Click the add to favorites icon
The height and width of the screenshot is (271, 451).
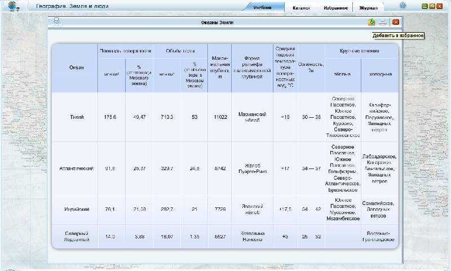coord(372,23)
